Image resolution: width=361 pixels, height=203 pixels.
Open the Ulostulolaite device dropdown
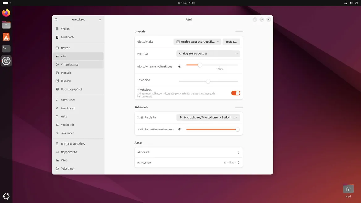point(197,42)
